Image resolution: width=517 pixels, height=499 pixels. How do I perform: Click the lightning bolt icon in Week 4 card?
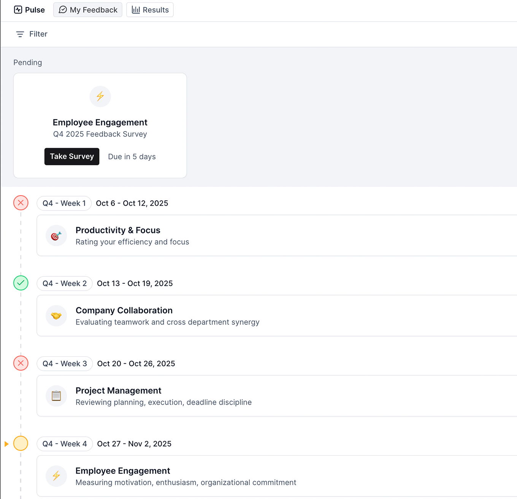(x=56, y=477)
